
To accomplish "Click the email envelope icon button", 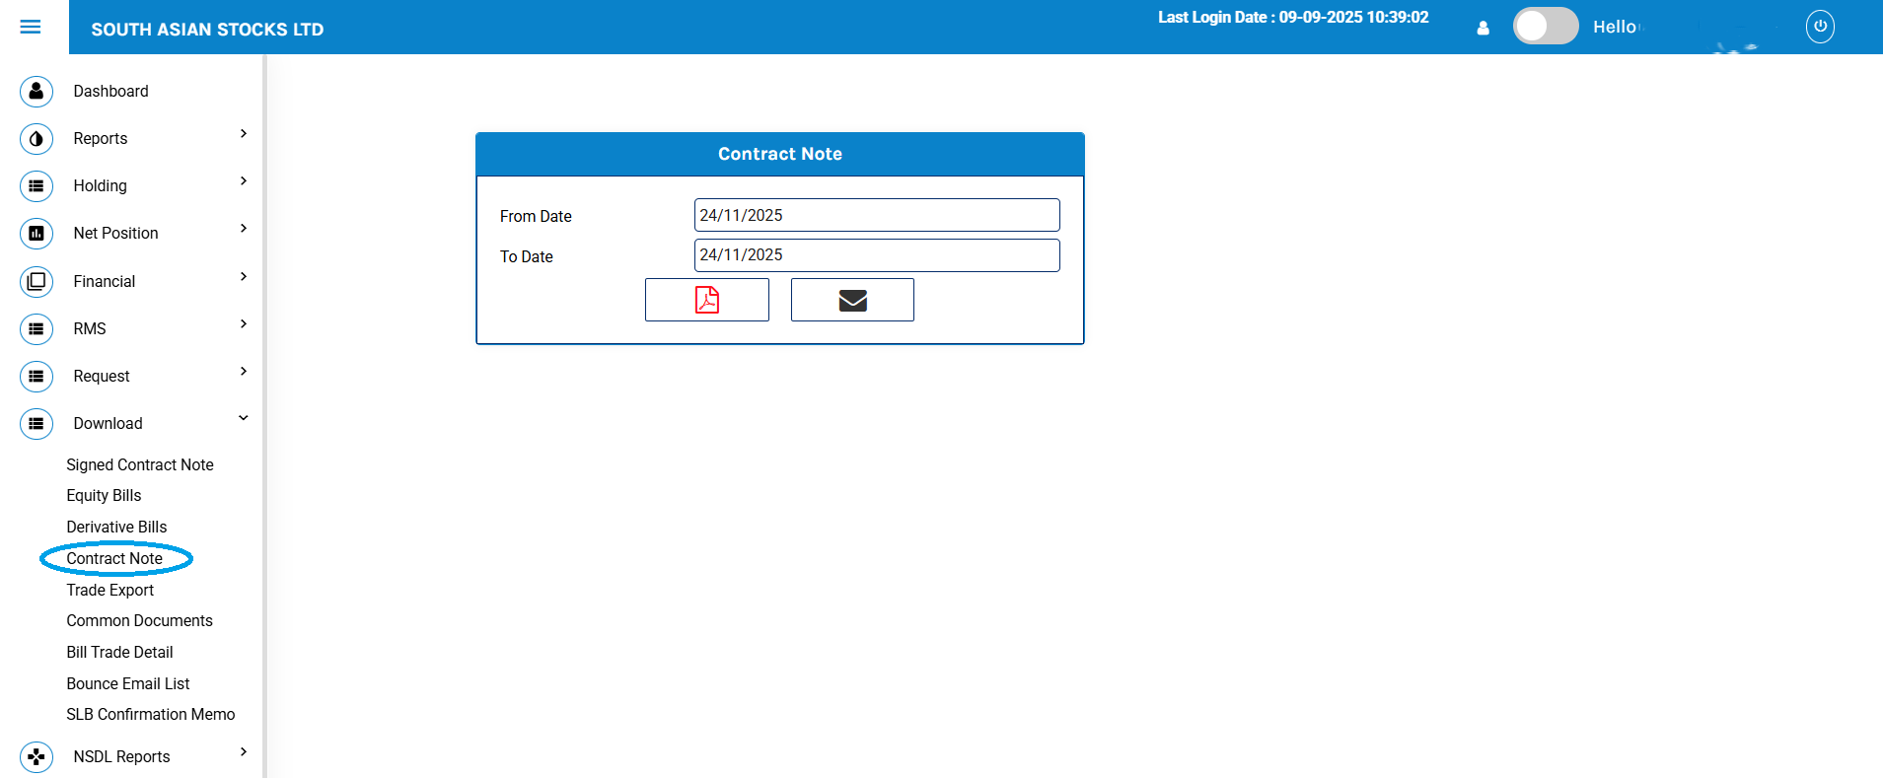I will click(x=852, y=300).
